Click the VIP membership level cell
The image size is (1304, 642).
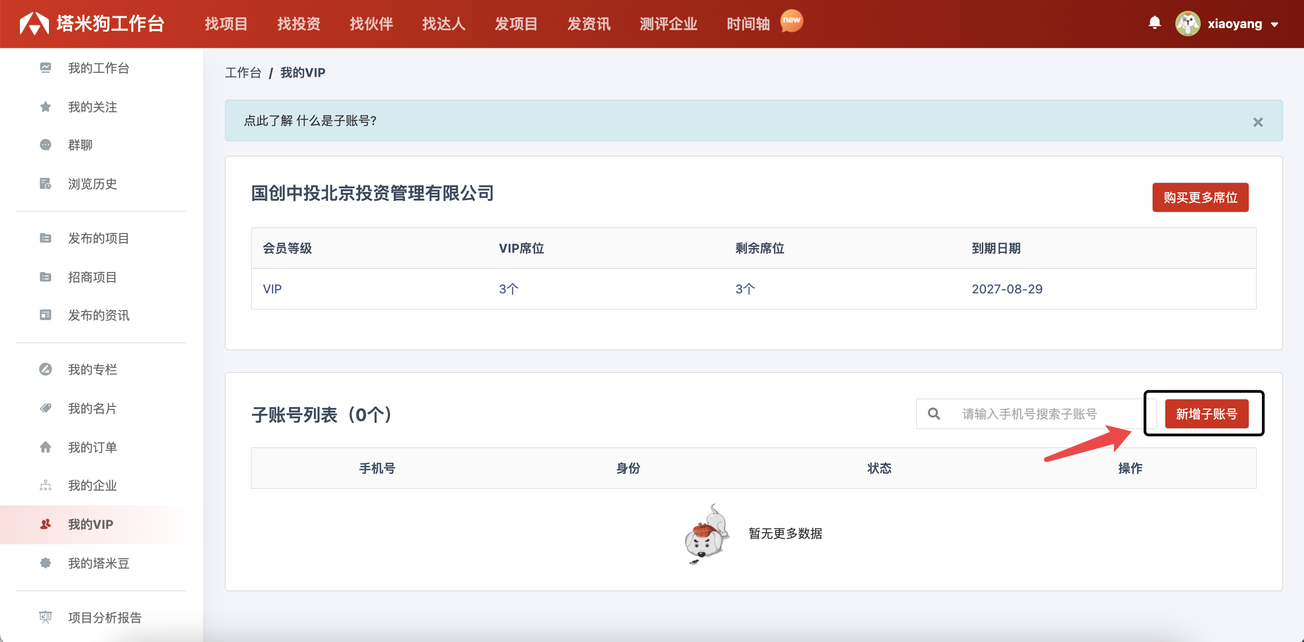pyautogui.click(x=272, y=289)
